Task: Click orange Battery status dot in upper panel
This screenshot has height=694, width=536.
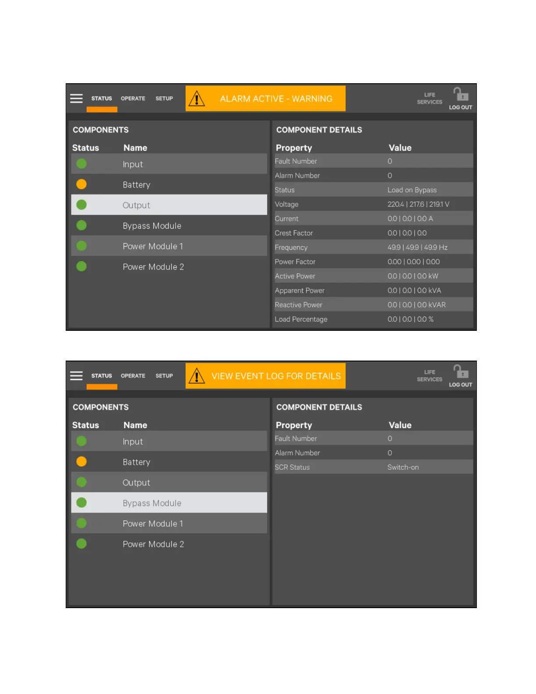Action: (x=81, y=184)
